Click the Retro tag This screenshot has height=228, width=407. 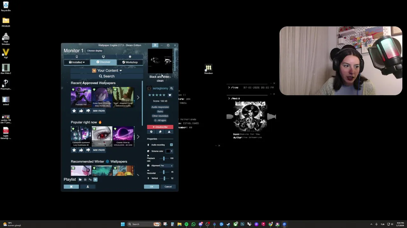(x=160, y=111)
